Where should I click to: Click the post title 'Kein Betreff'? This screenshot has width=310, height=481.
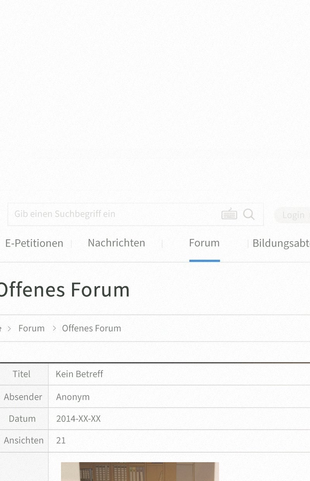click(79, 374)
